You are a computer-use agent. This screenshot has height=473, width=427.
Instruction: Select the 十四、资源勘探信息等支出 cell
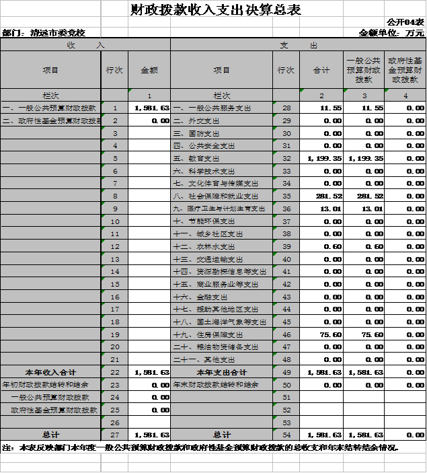222,272
